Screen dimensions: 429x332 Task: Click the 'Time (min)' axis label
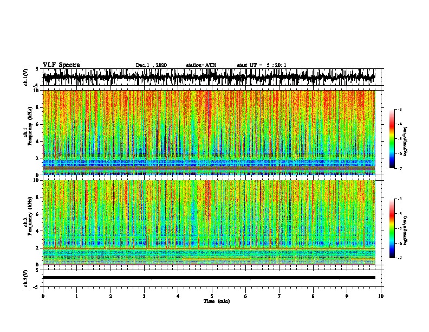(x=217, y=301)
